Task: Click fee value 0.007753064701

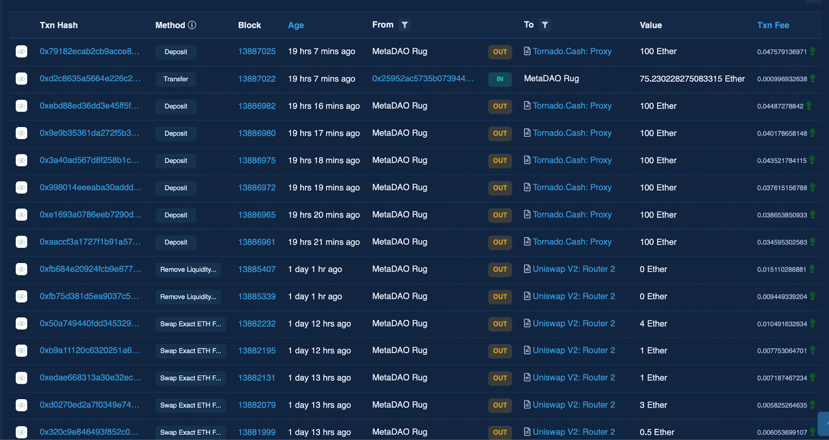Action: coord(782,351)
